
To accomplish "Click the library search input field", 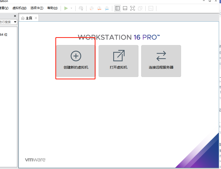I will click(x=7, y=22).
